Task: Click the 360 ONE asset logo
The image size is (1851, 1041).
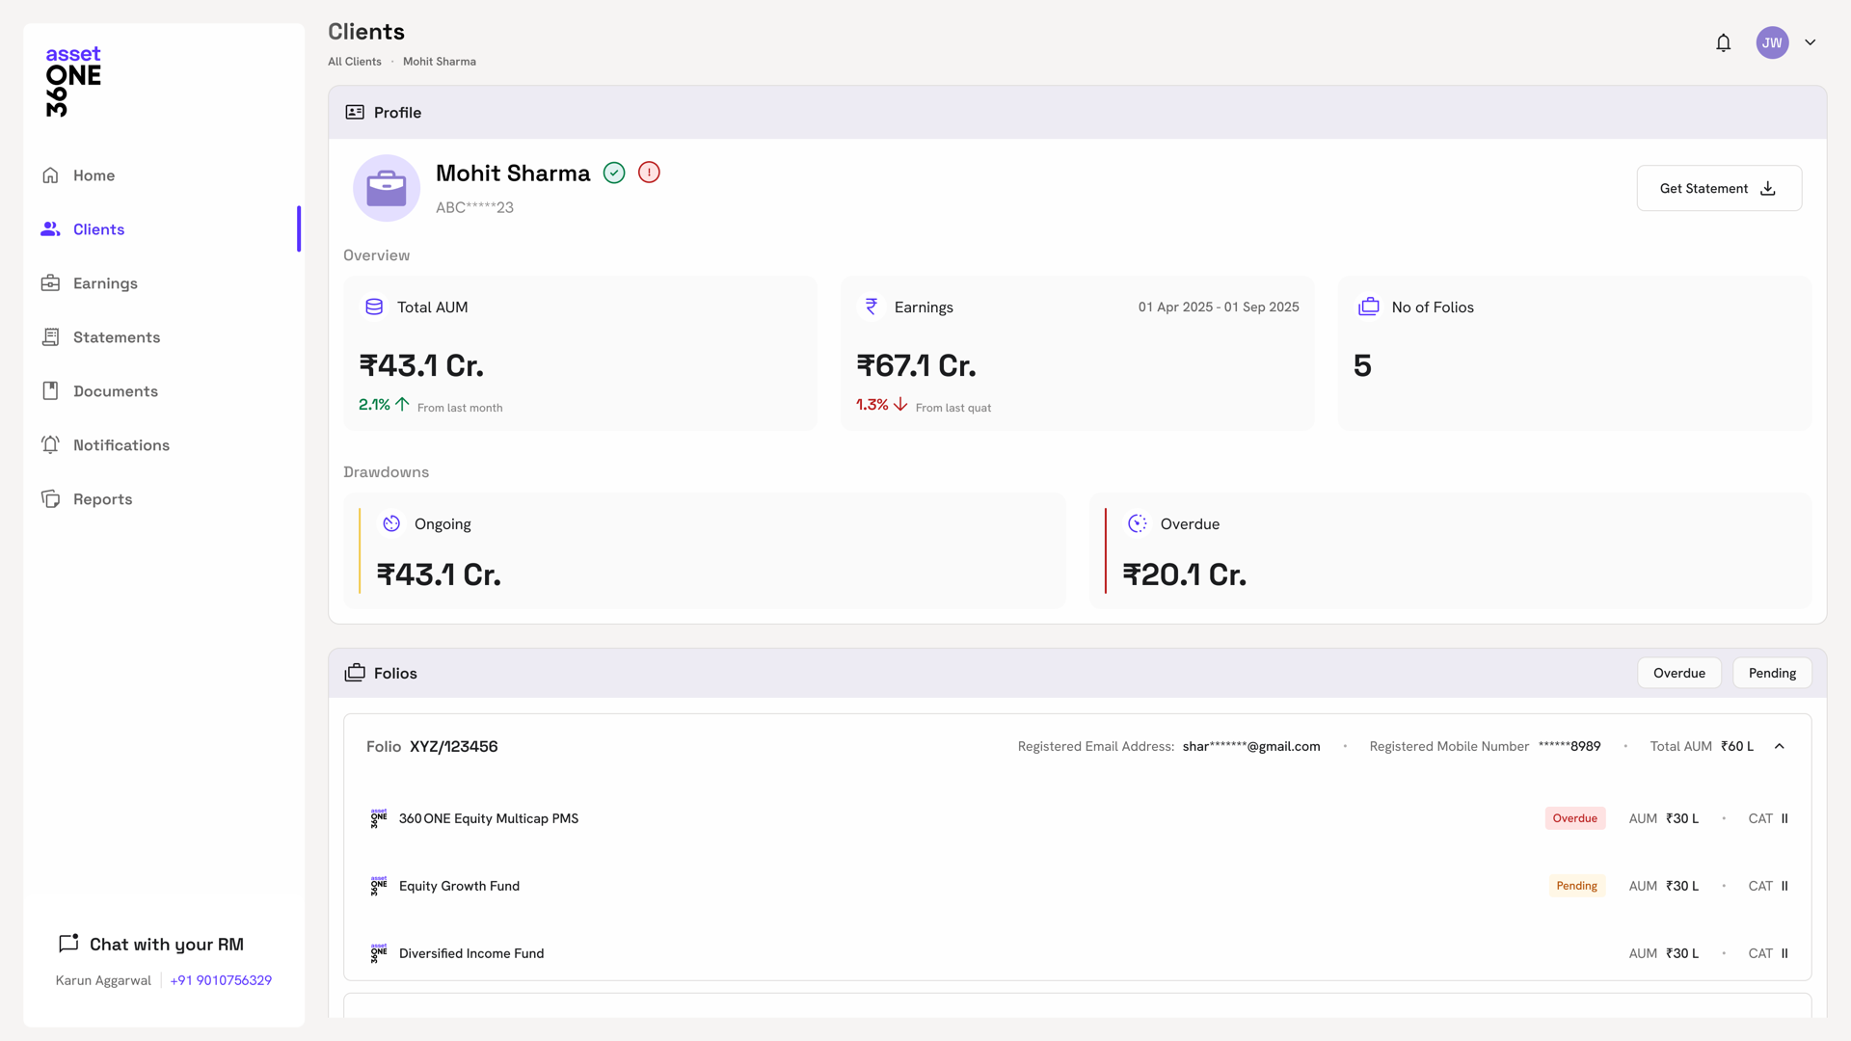Action: point(73,81)
